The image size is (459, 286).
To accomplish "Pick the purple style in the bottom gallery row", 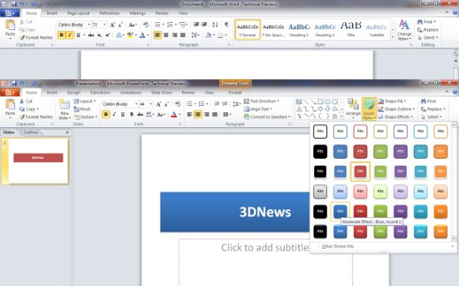I will 400,231.
